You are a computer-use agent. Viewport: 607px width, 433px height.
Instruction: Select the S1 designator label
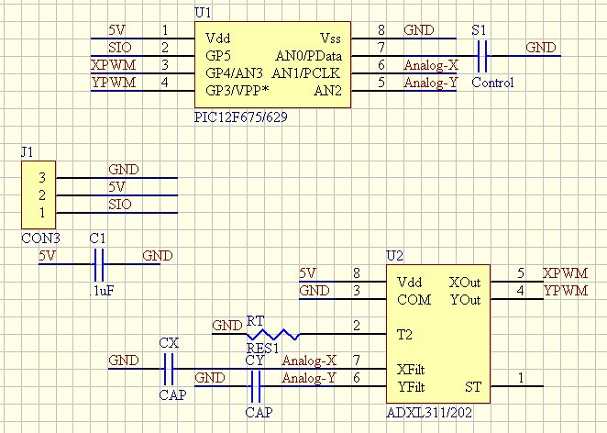pyautogui.click(x=479, y=30)
